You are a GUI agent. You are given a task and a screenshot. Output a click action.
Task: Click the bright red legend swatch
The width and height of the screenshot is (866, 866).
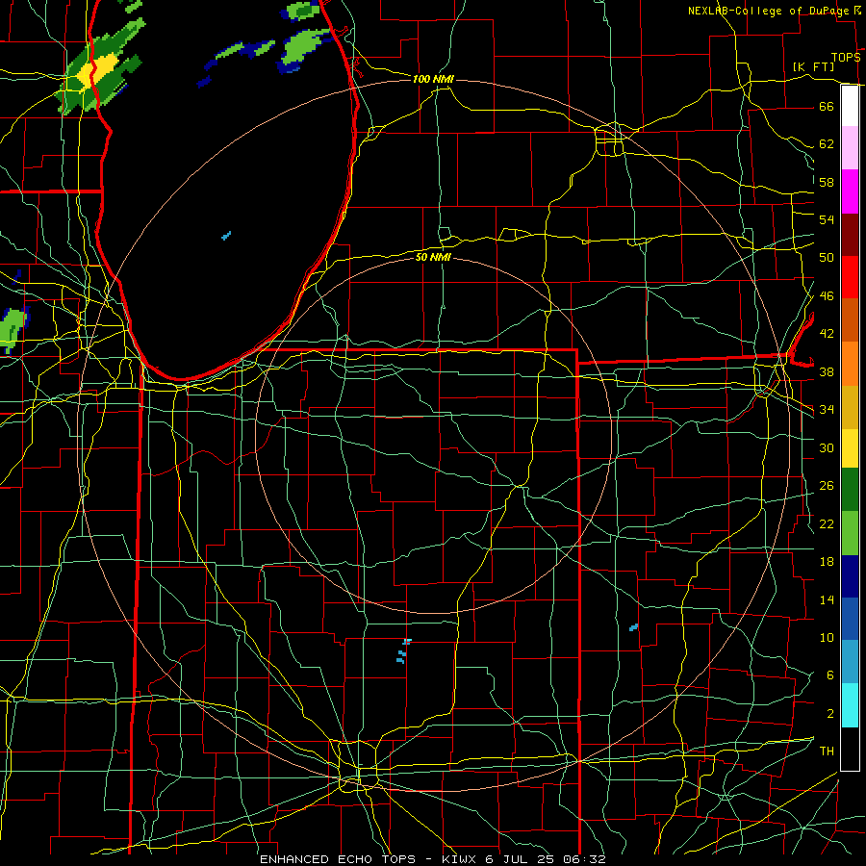pyautogui.click(x=850, y=277)
